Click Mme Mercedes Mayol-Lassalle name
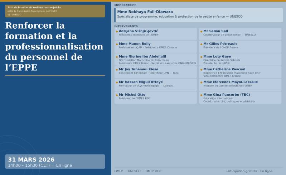Image resolution: width=286 pixels, height=175 pixels. pyautogui.click(x=231, y=82)
